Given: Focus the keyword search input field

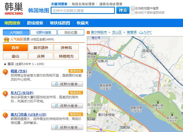Looking at the screenshot, I should [x=83, y=10].
